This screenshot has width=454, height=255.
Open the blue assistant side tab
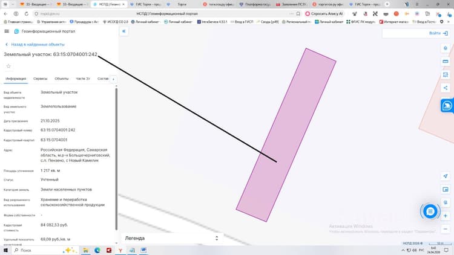pyautogui.click(x=447, y=106)
